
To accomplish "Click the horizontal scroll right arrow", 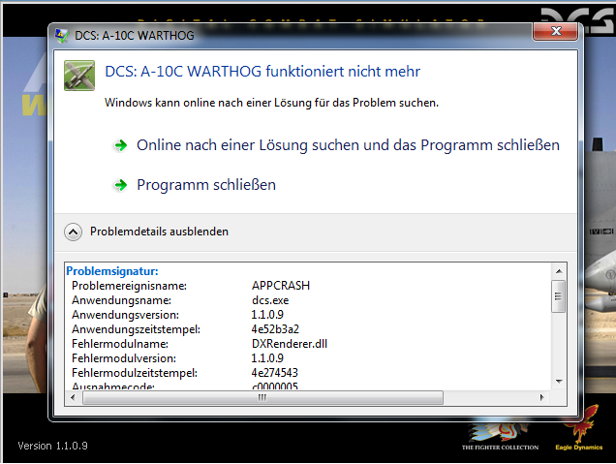I will 542,397.
